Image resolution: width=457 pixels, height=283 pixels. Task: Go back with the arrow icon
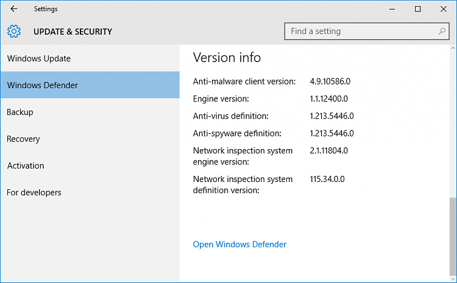[13, 9]
